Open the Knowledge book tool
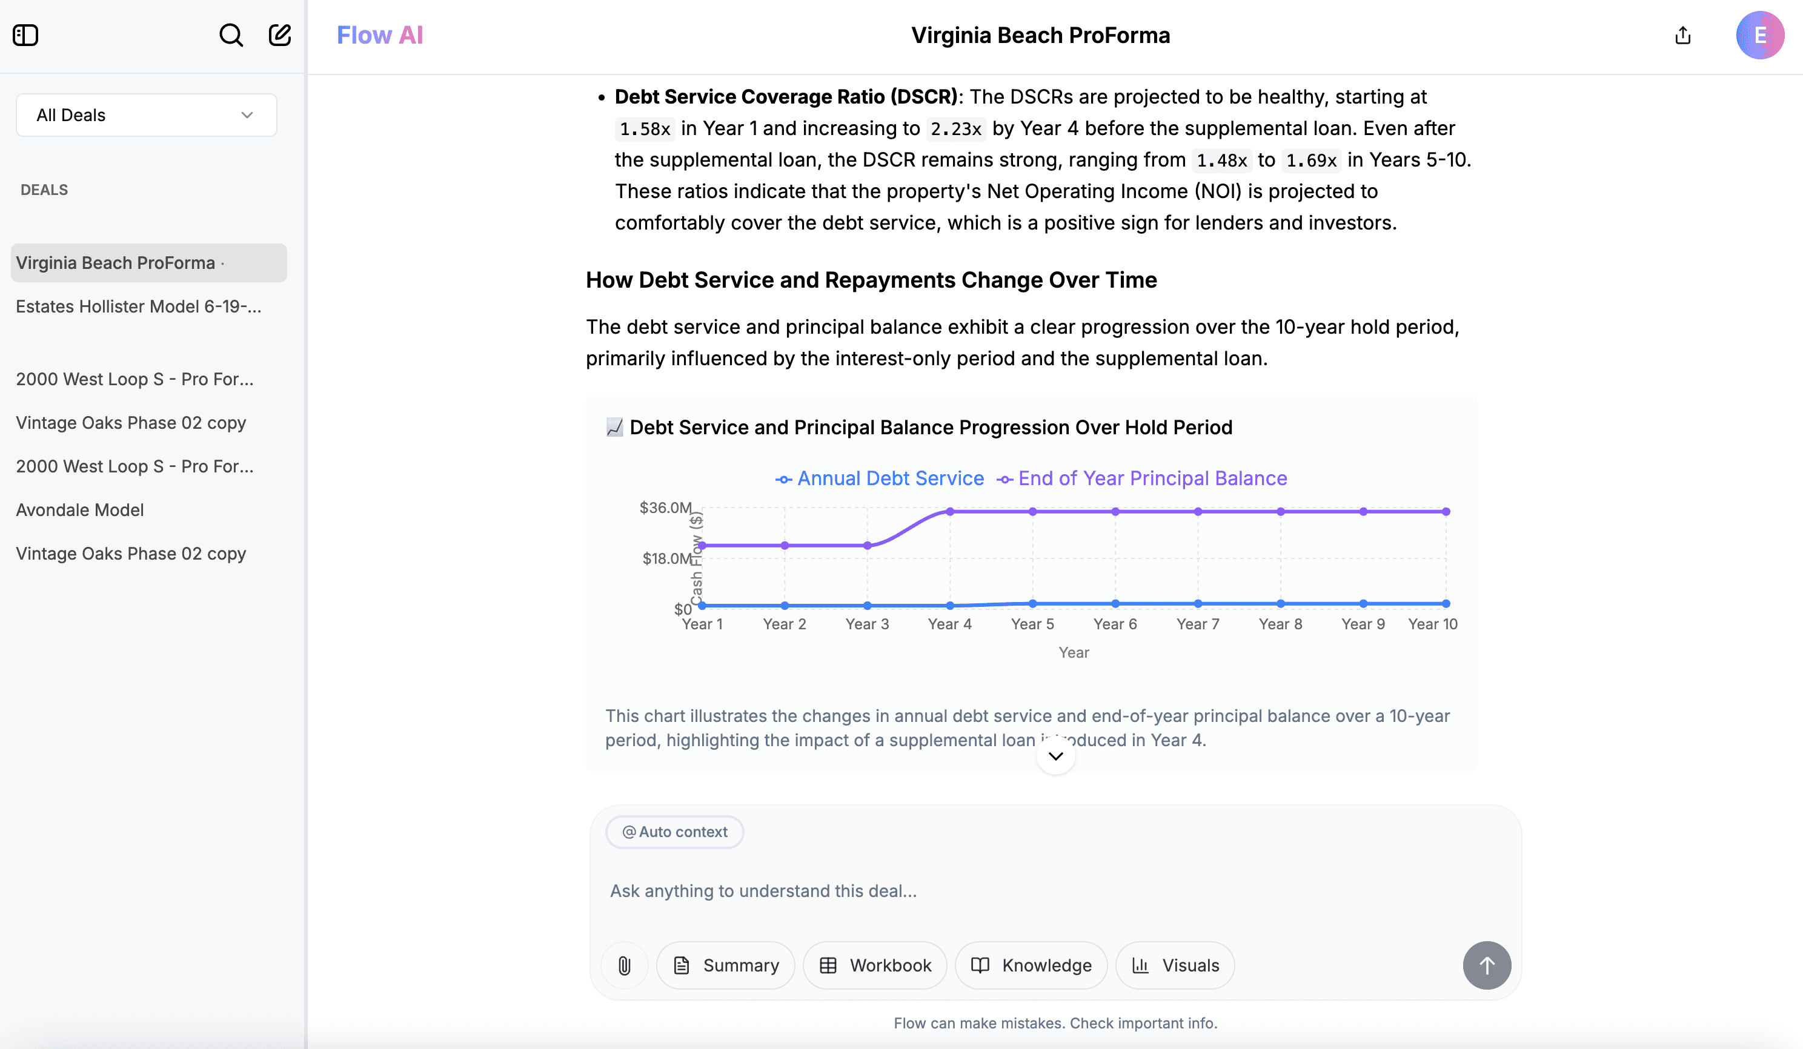The image size is (1803, 1049). (x=1031, y=965)
